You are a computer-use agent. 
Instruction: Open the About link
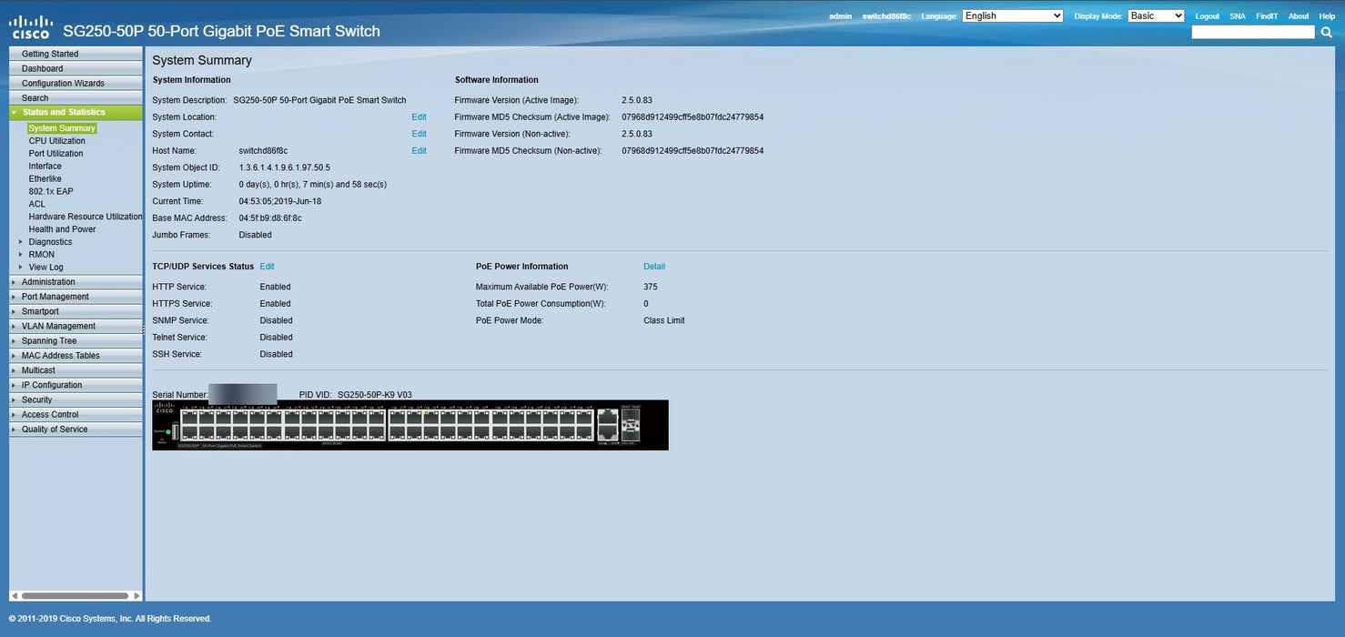[1299, 16]
